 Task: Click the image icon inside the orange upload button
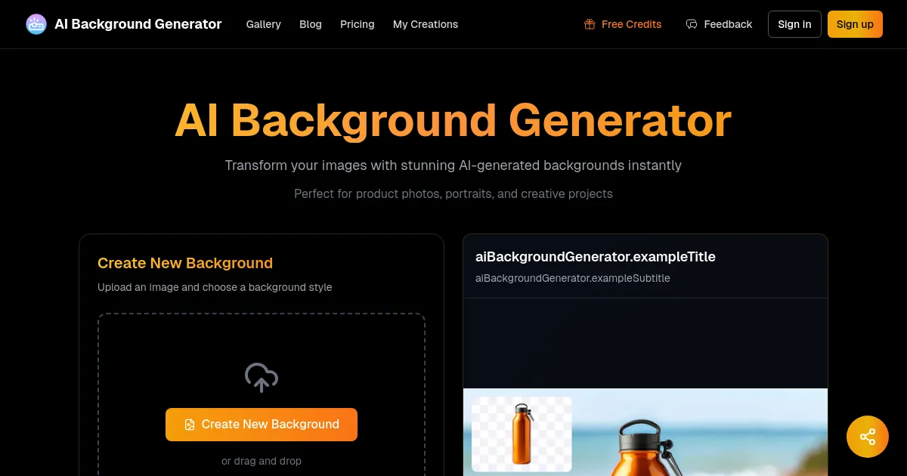click(189, 424)
